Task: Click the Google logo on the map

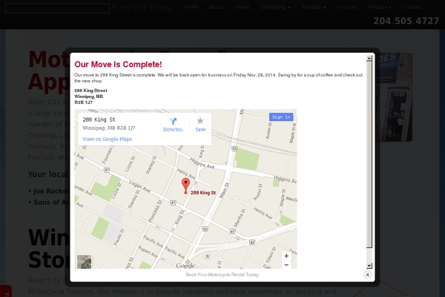Action: pos(185,265)
